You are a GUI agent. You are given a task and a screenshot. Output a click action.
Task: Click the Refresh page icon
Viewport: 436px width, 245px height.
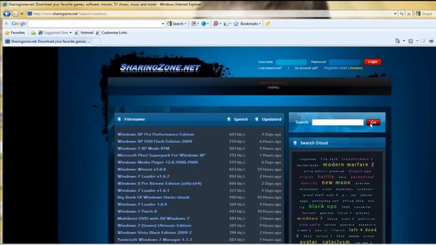click(401, 14)
